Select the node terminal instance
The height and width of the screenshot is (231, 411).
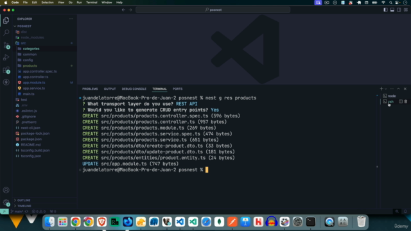pyautogui.click(x=392, y=96)
